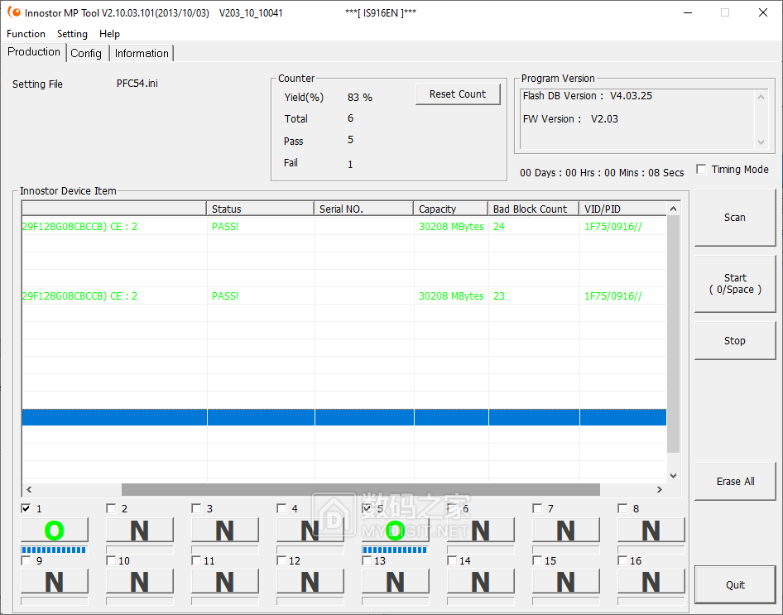
Task: Click port 2 N status icon
Action: tap(140, 531)
